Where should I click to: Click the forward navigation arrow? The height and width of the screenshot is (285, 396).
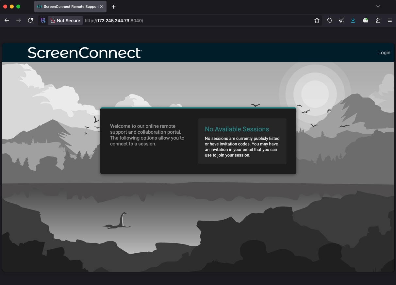19,20
